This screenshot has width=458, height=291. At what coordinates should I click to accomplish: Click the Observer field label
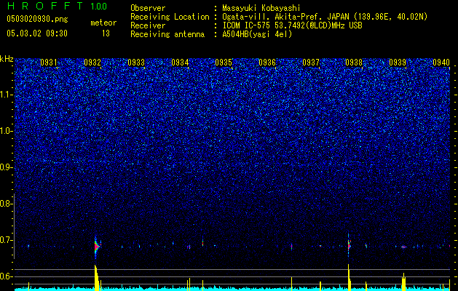point(148,8)
